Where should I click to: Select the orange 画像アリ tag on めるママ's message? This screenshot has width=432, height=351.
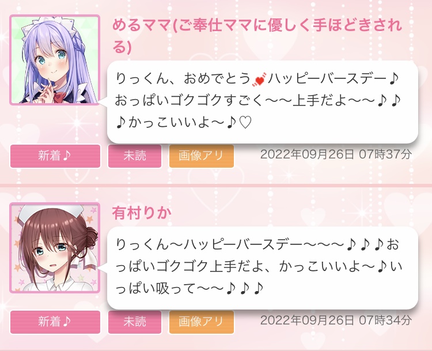click(202, 156)
